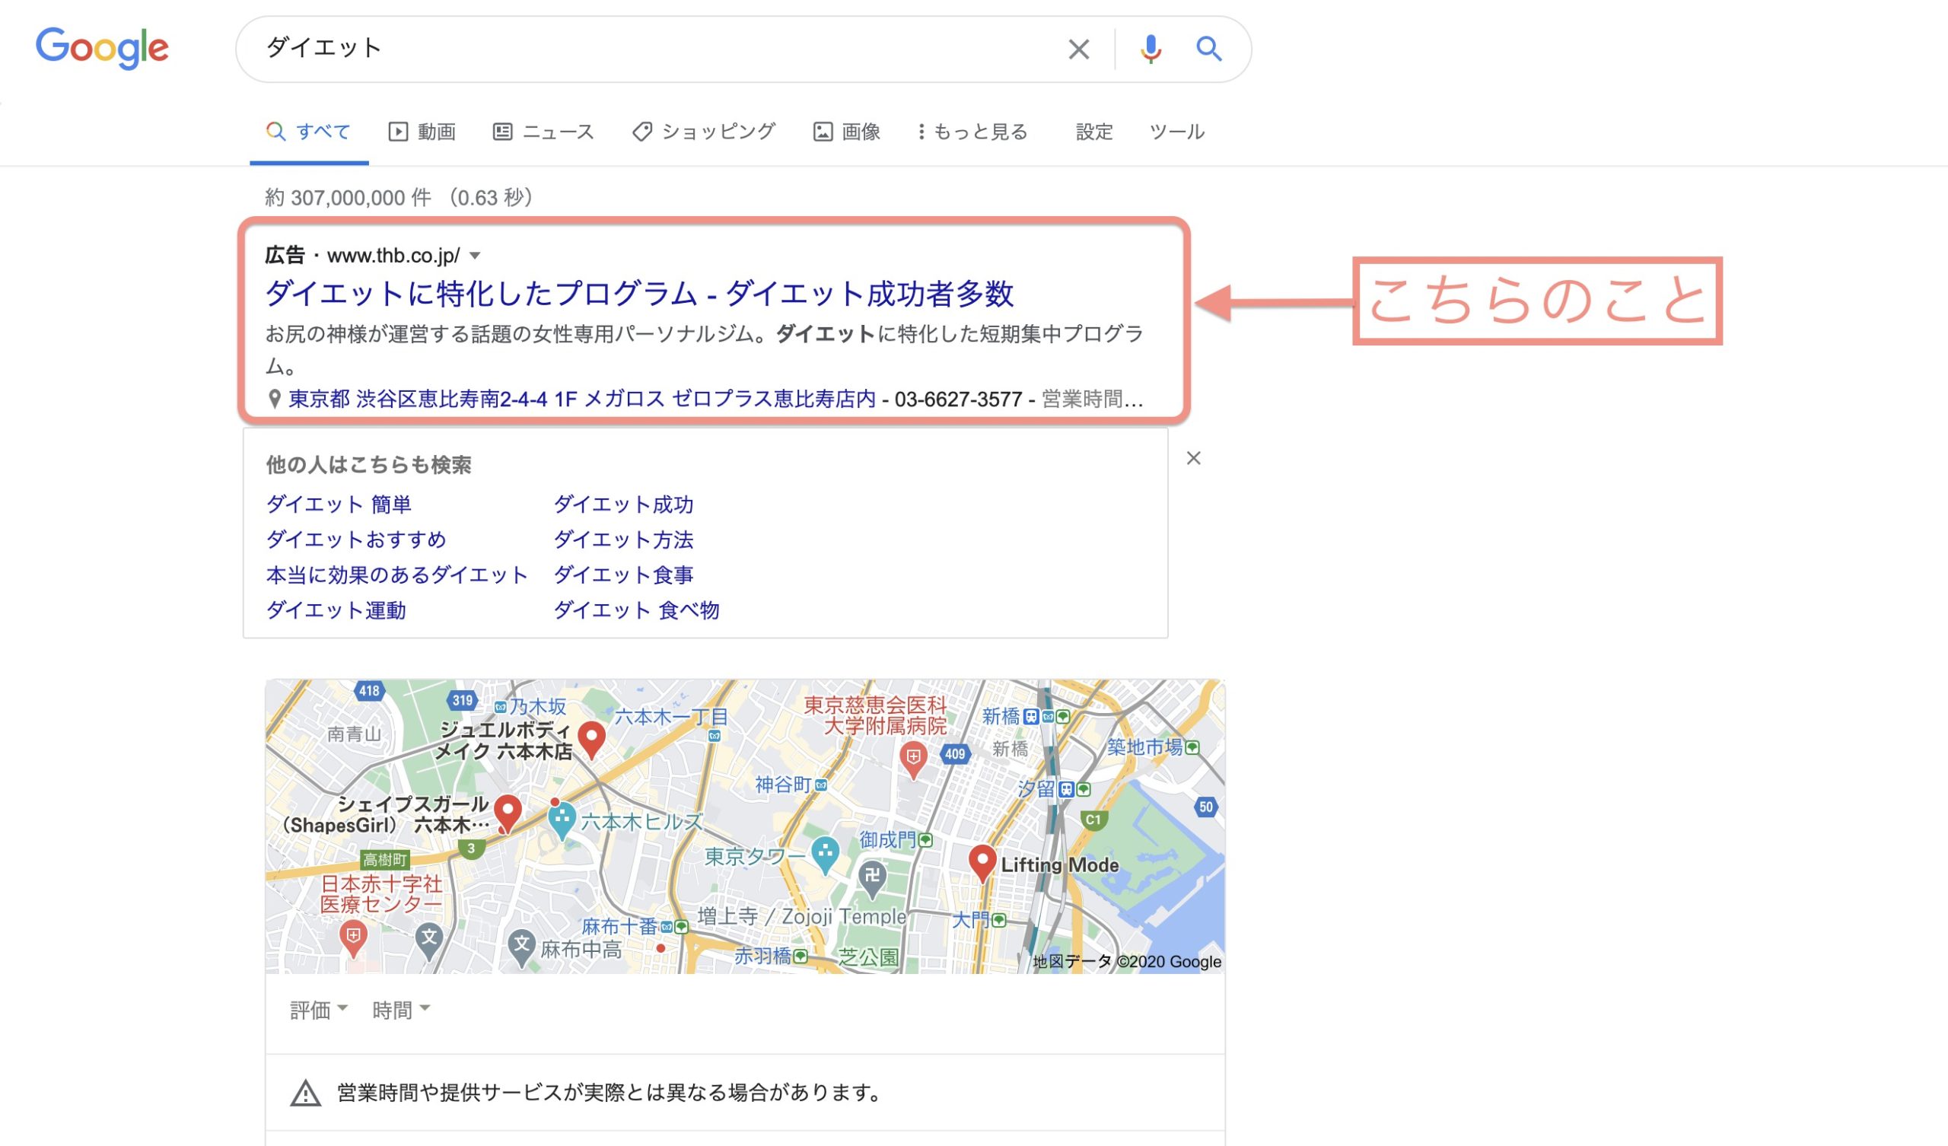Viewport: 1948px width, 1146px height.
Task: Click the ジュエルボディメイク 六本木店 map pin
Action: click(591, 738)
